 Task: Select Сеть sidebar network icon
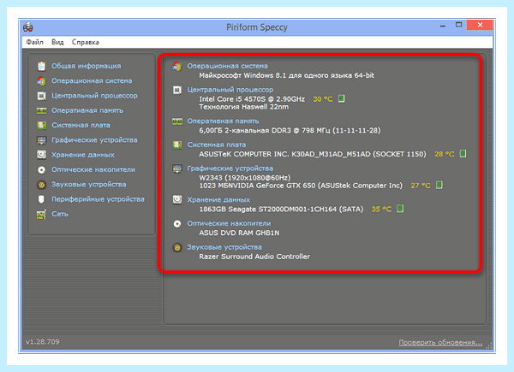coord(41,214)
